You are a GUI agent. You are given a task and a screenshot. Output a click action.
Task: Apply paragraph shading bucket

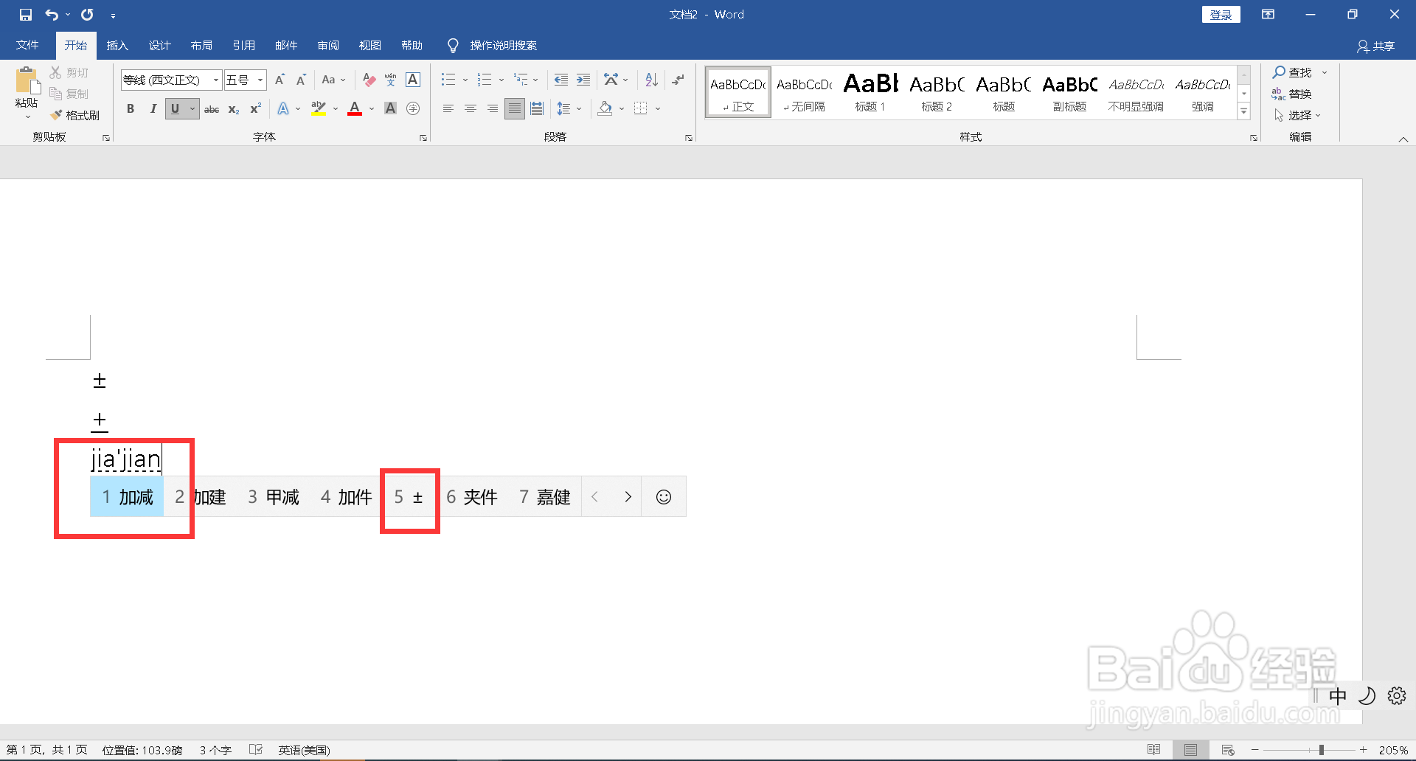tap(605, 109)
